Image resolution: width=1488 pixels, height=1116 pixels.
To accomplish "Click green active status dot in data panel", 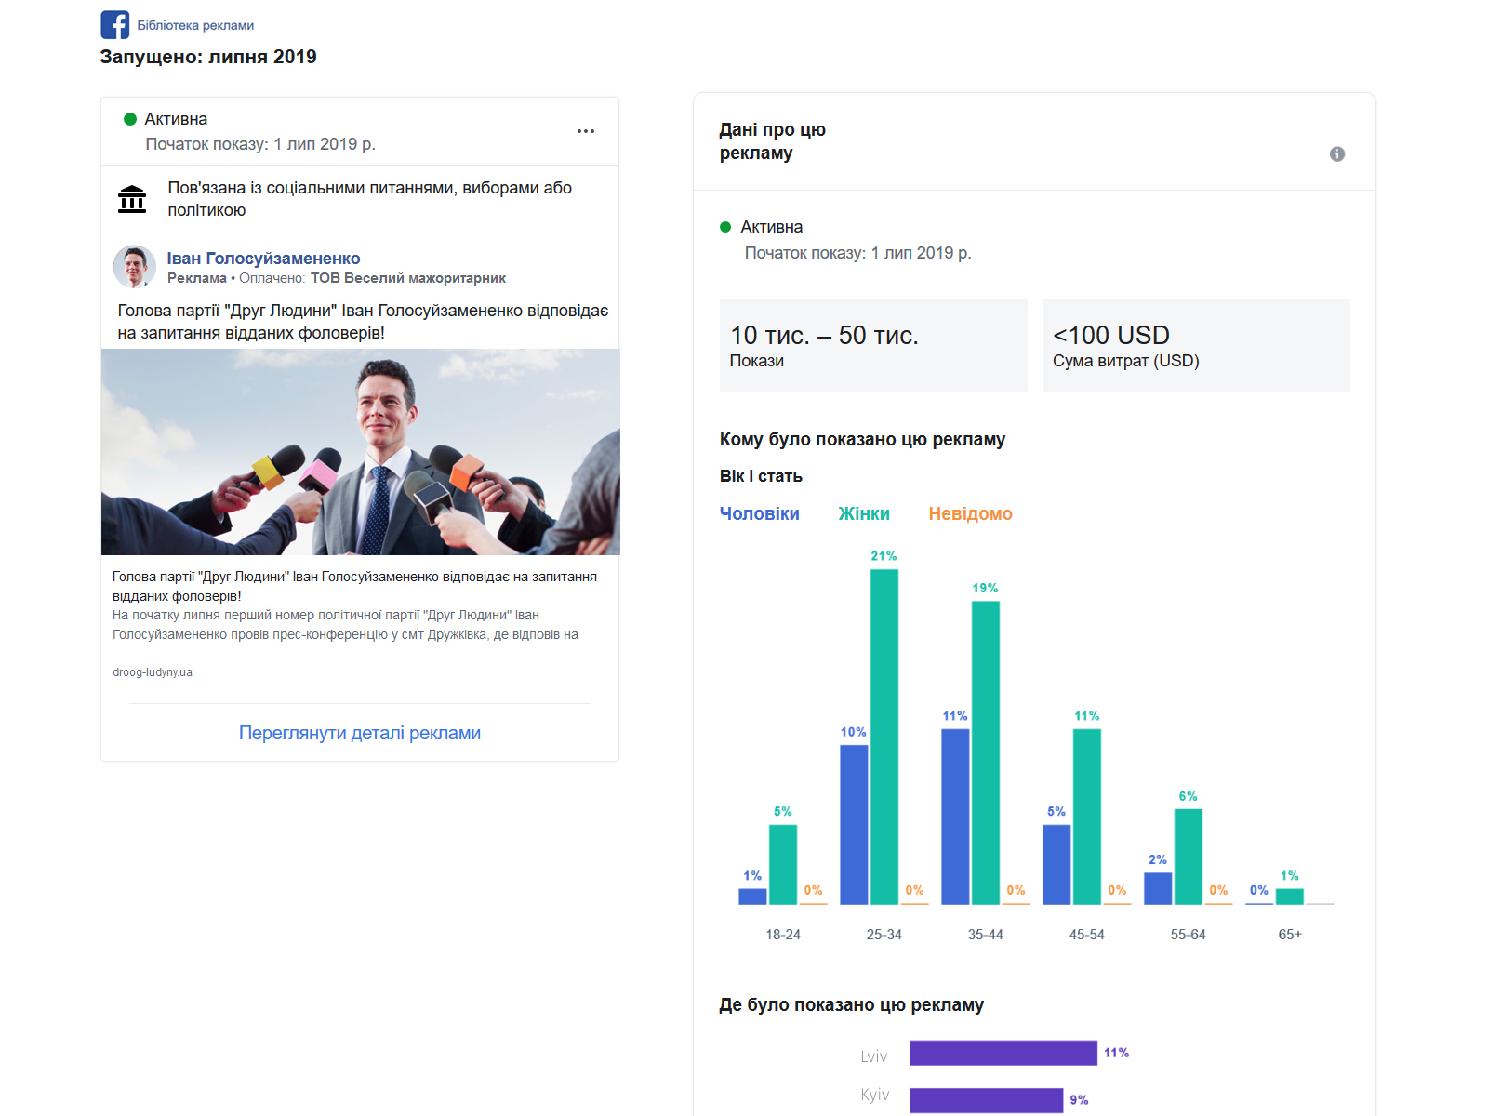I will click(x=725, y=227).
